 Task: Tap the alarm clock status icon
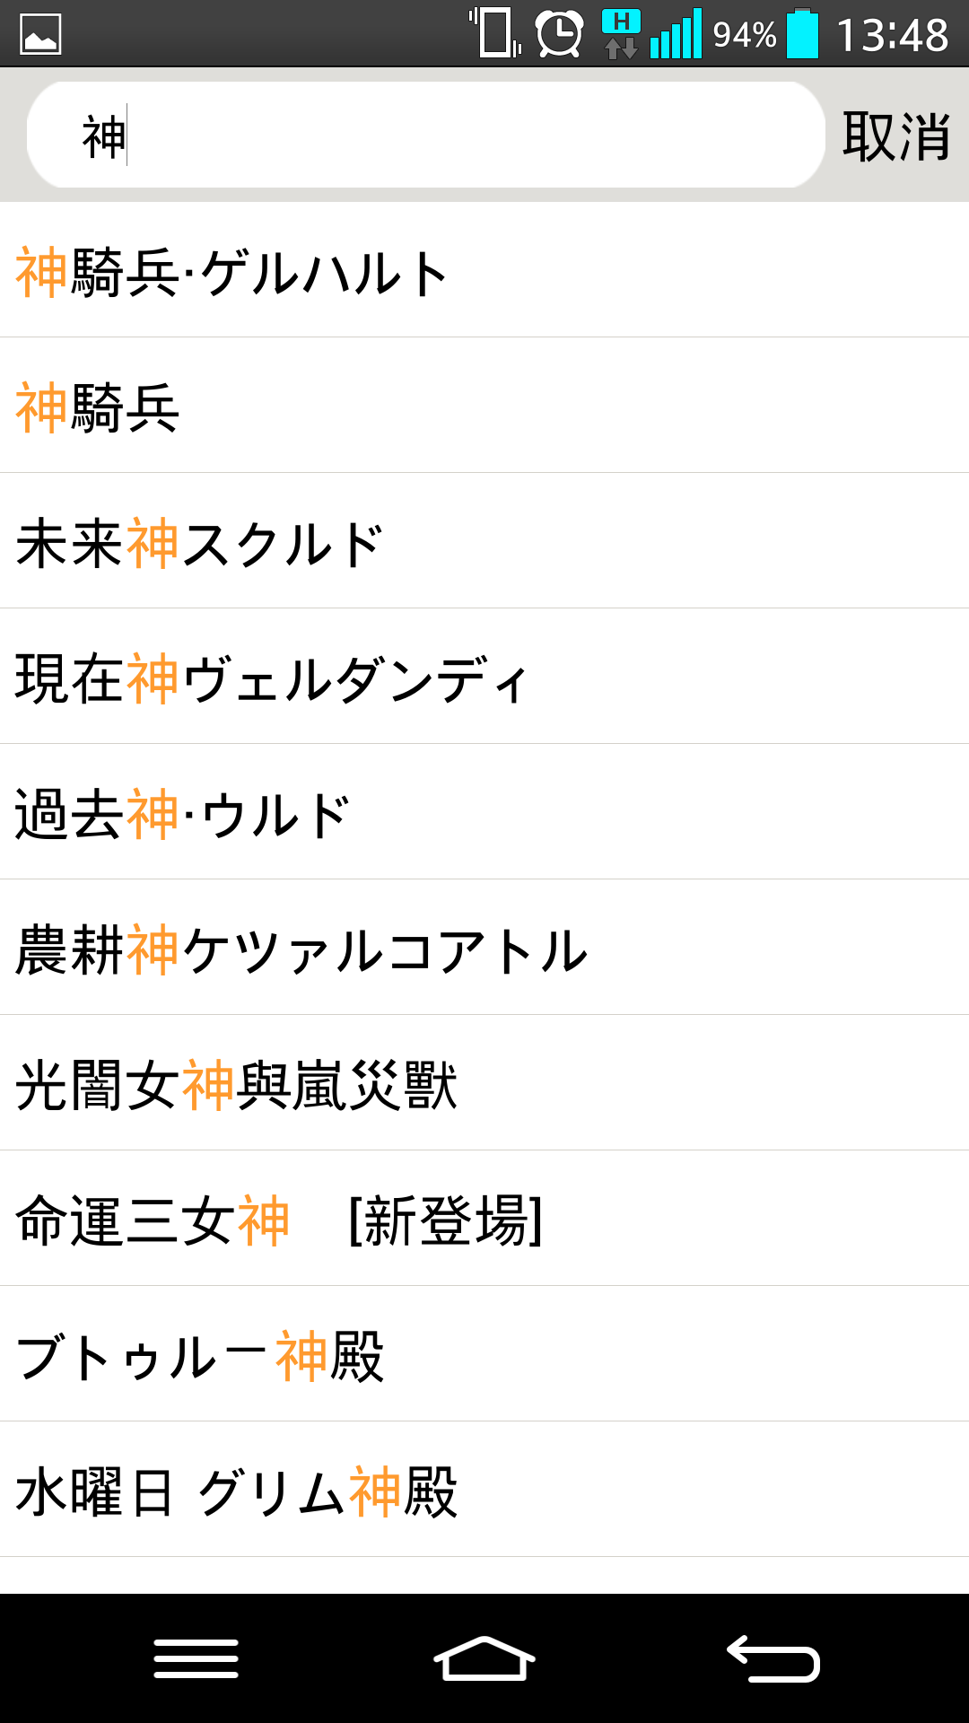coord(560,34)
